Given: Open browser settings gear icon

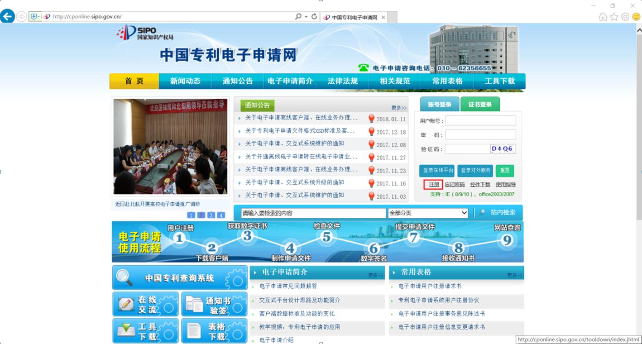Looking at the screenshot, I should (x=625, y=17).
